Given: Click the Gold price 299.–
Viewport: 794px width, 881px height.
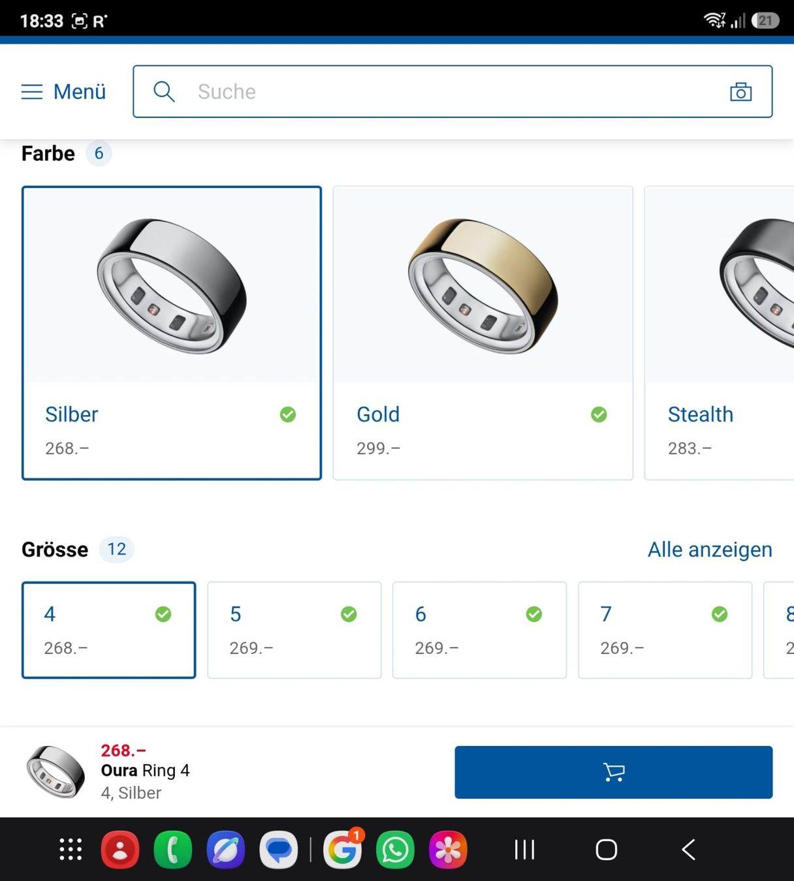Looking at the screenshot, I should 378,448.
